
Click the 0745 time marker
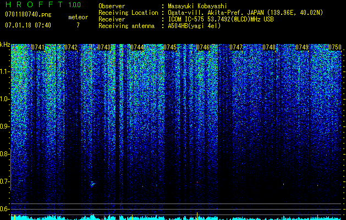click(170, 47)
